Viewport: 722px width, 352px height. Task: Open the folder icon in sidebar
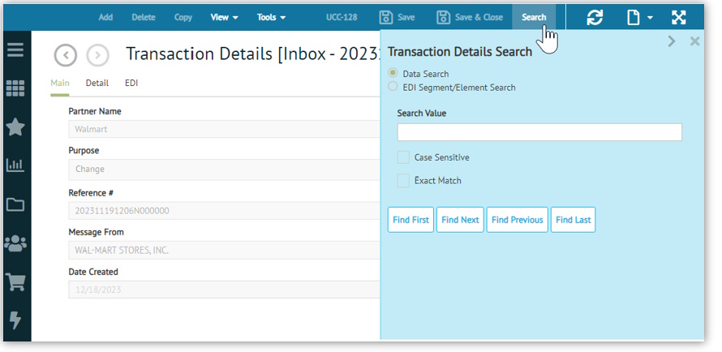15,204
